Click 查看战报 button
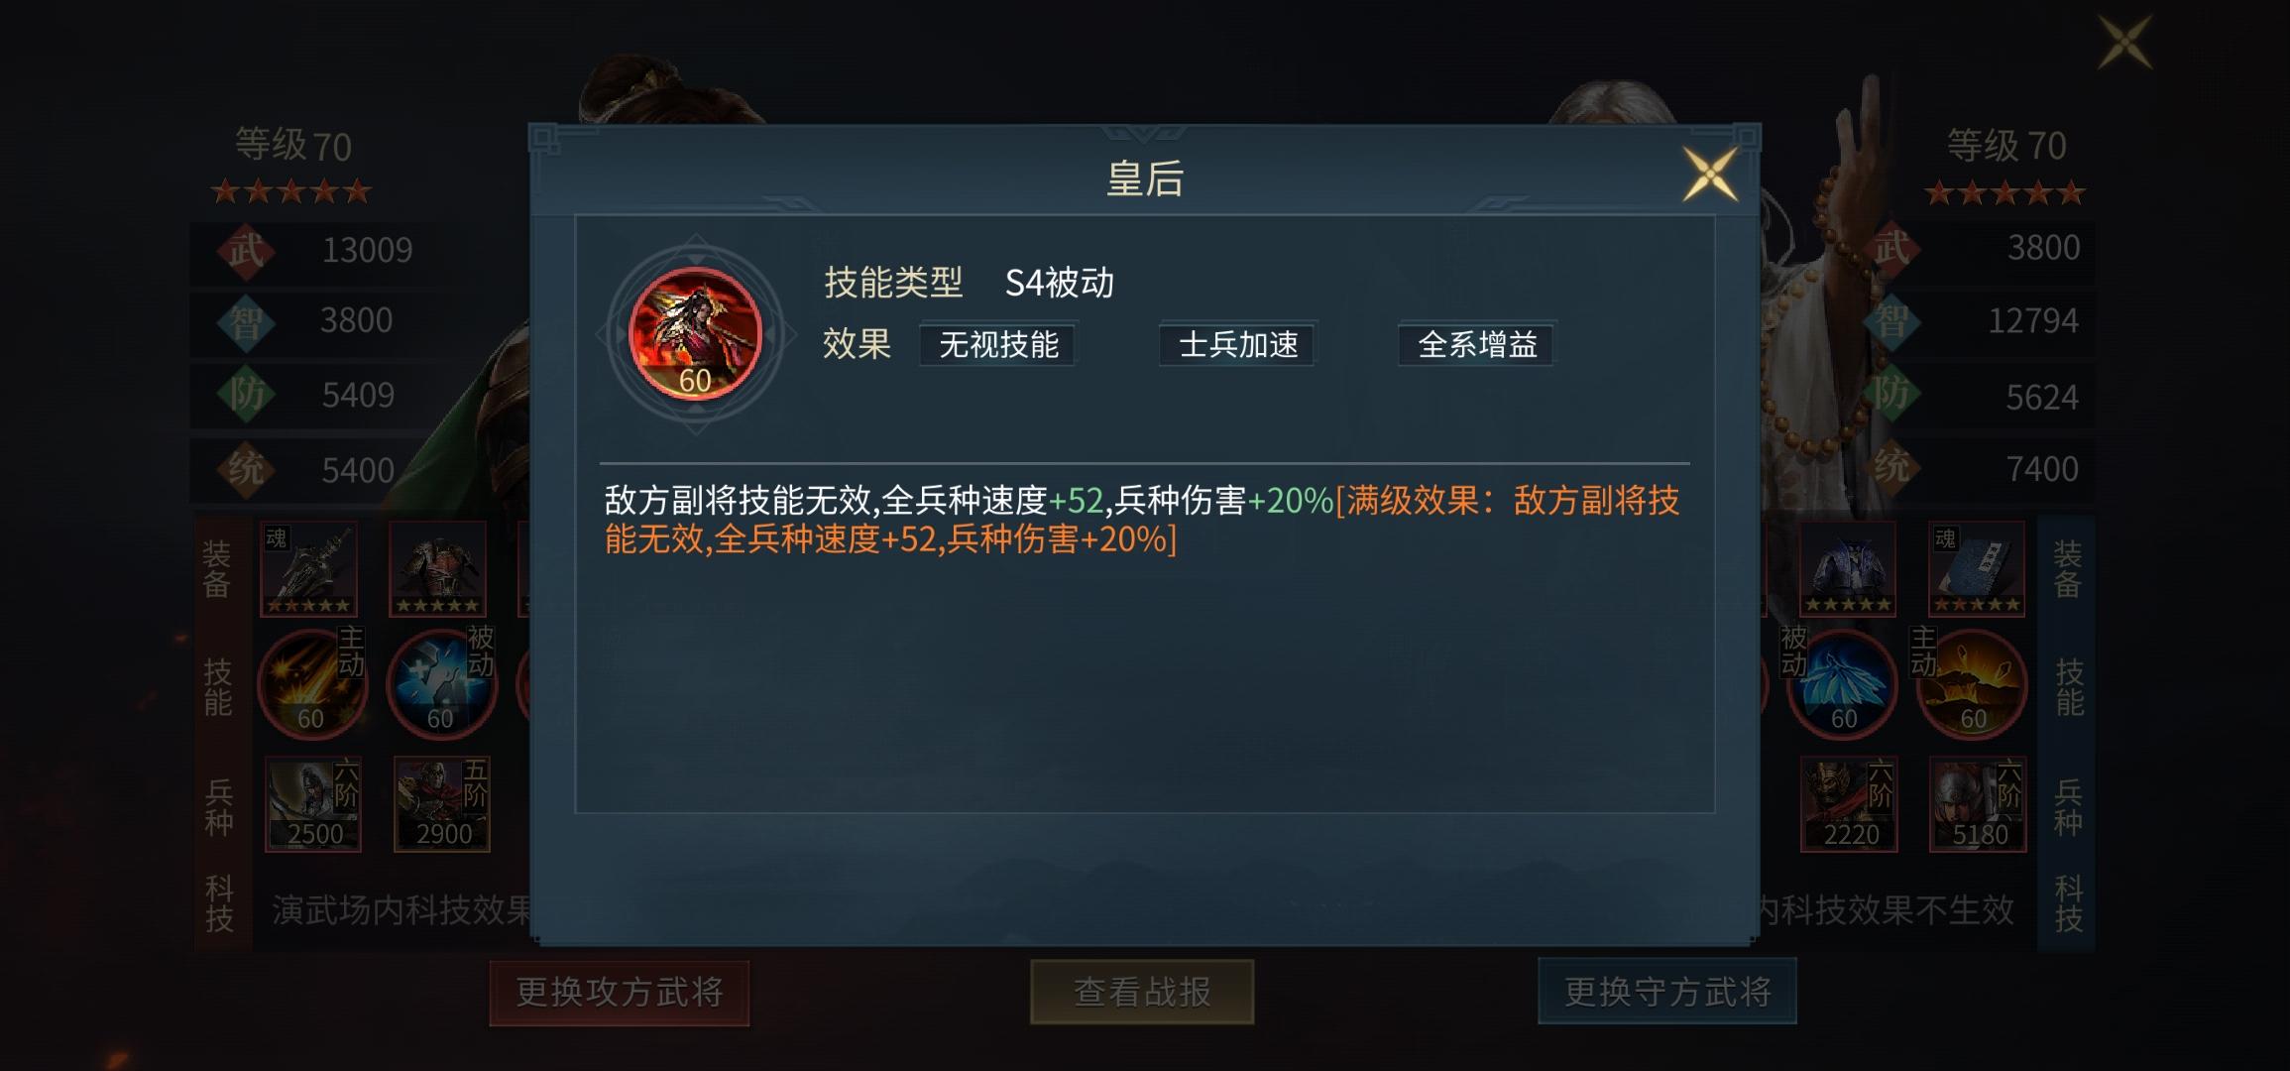 click(x=1142, y=992)
